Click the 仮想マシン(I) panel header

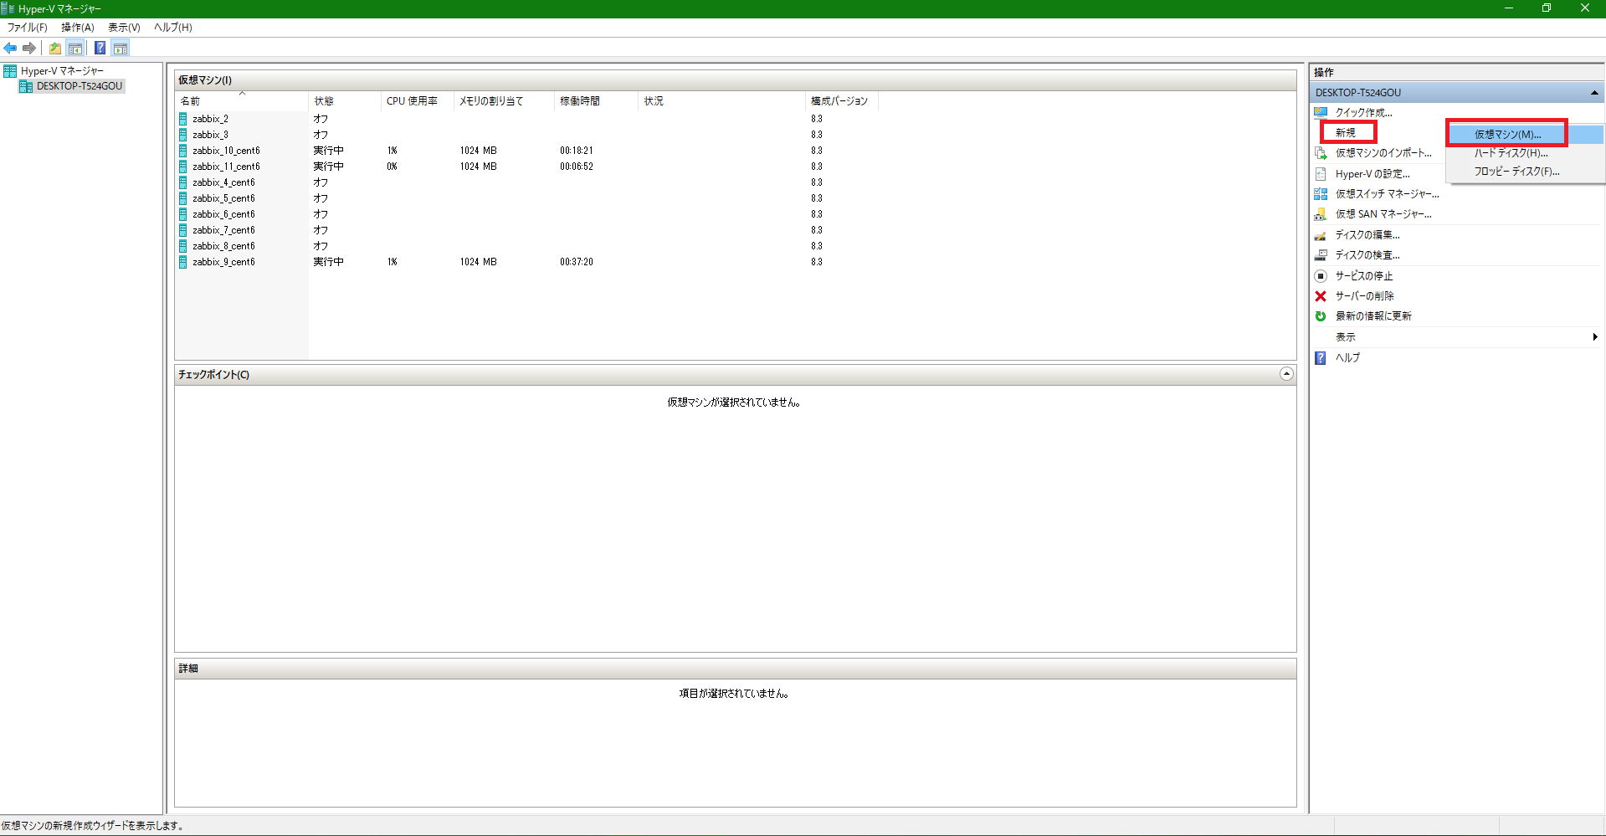coord(735,80)
